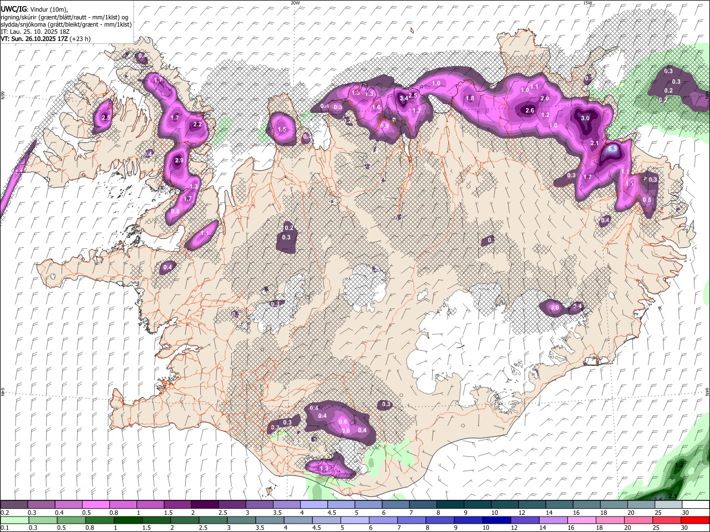The height and width of the screenshot is (532, 710).
Task: Click the 'slydda/snjókoma' legend description line
Action: tap(66, 24)
